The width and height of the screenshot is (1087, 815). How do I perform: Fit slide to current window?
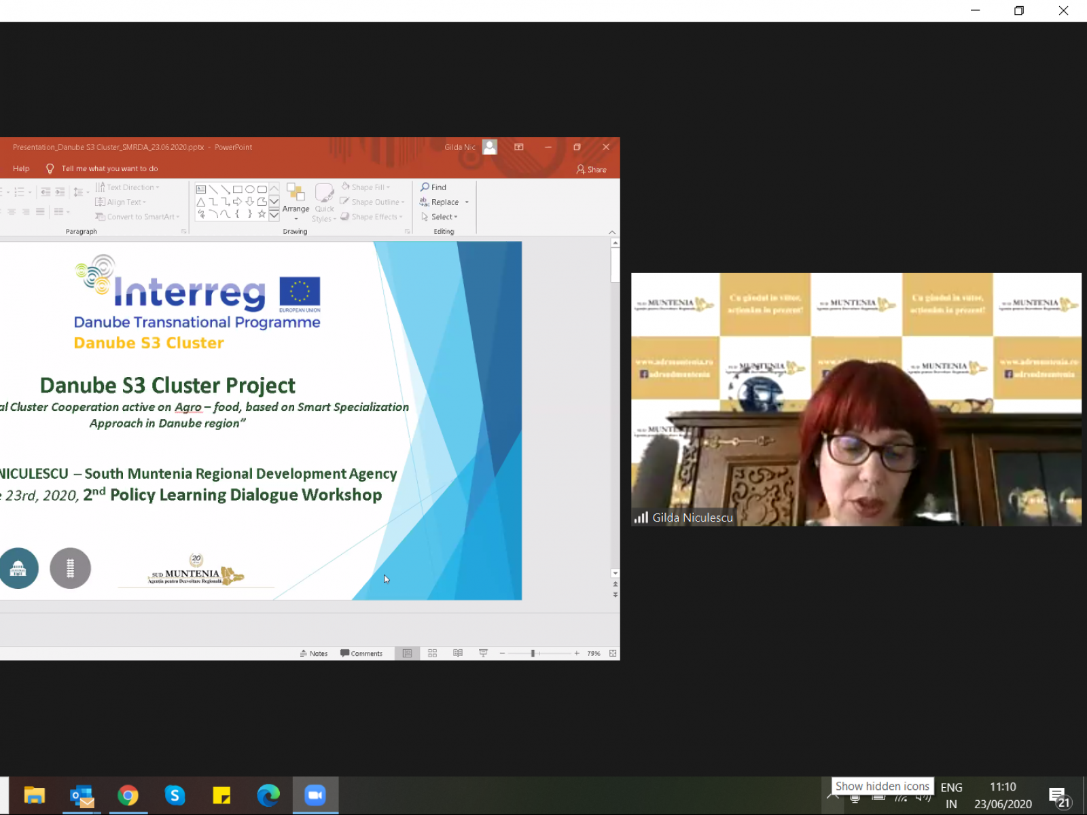(613, 653)
